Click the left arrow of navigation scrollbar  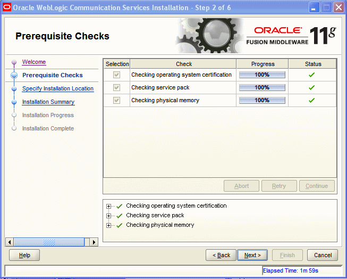click(x=9, y=242)
